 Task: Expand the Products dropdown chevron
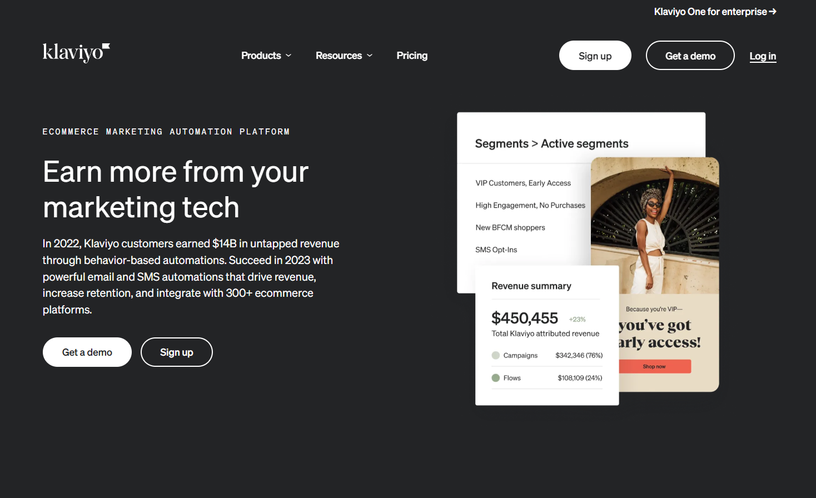(x=288, y=56)
